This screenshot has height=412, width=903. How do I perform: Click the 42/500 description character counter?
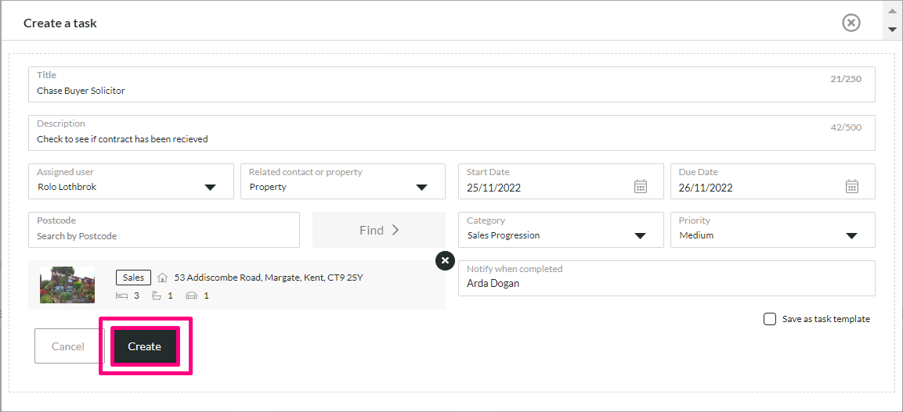846,127
